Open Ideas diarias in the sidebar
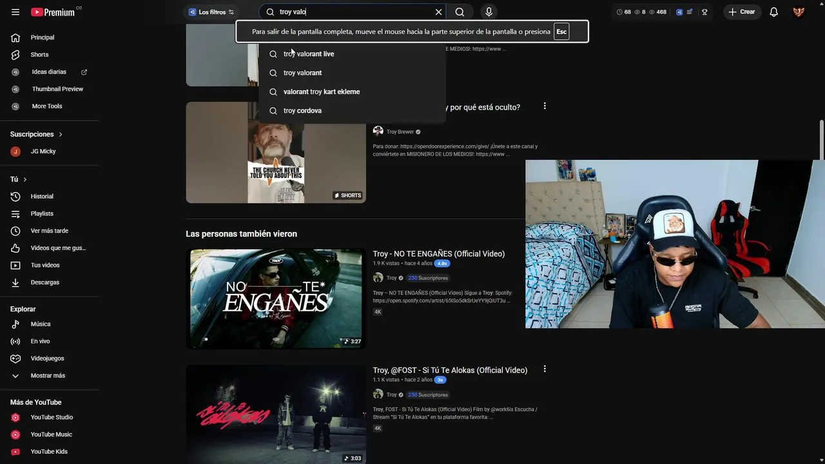The image size is (825, 464). [49, 72]
